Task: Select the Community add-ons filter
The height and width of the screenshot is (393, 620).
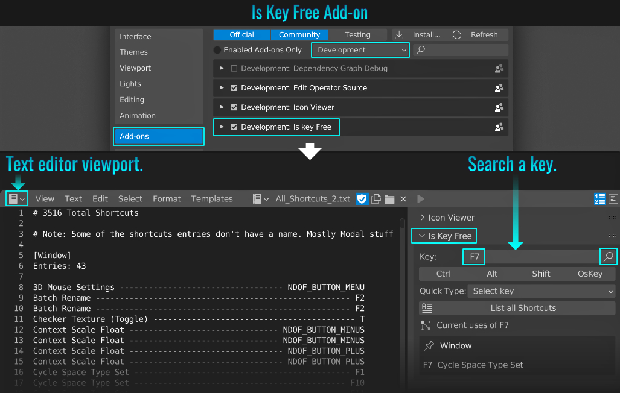Action: pyautogui.click(x=299, y=35)
